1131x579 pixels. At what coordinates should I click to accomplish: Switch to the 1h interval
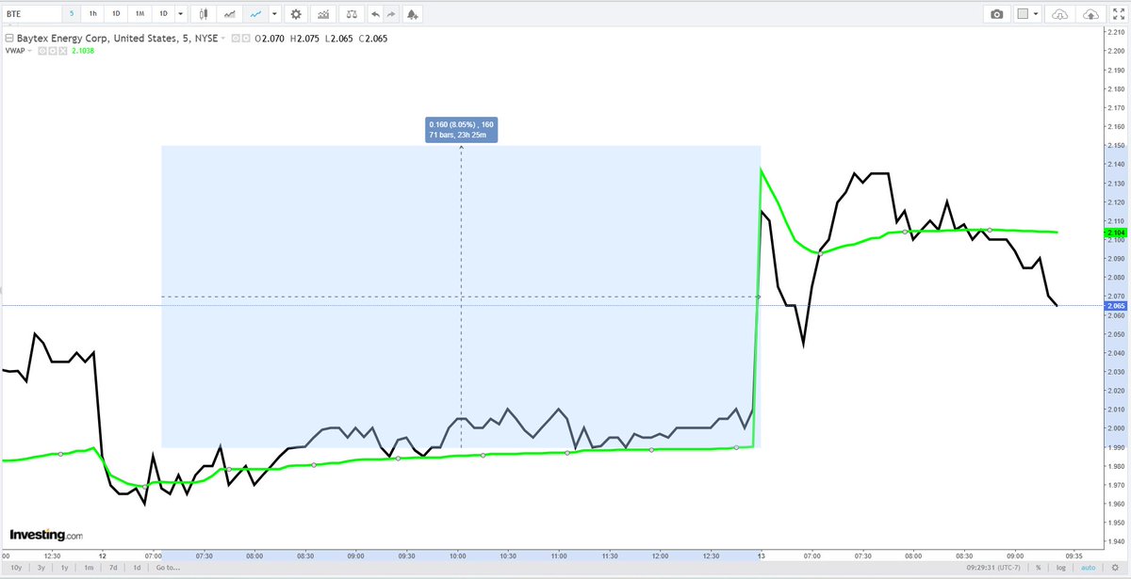(92, 13)
